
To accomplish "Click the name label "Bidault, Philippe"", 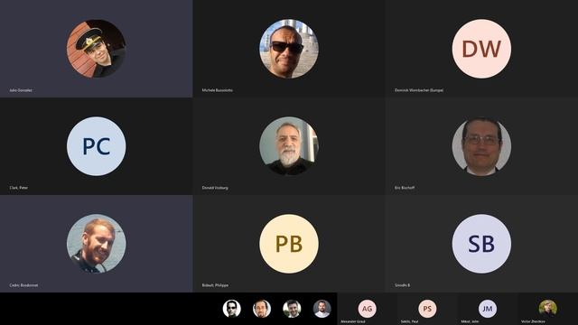I will click(215, 285).
